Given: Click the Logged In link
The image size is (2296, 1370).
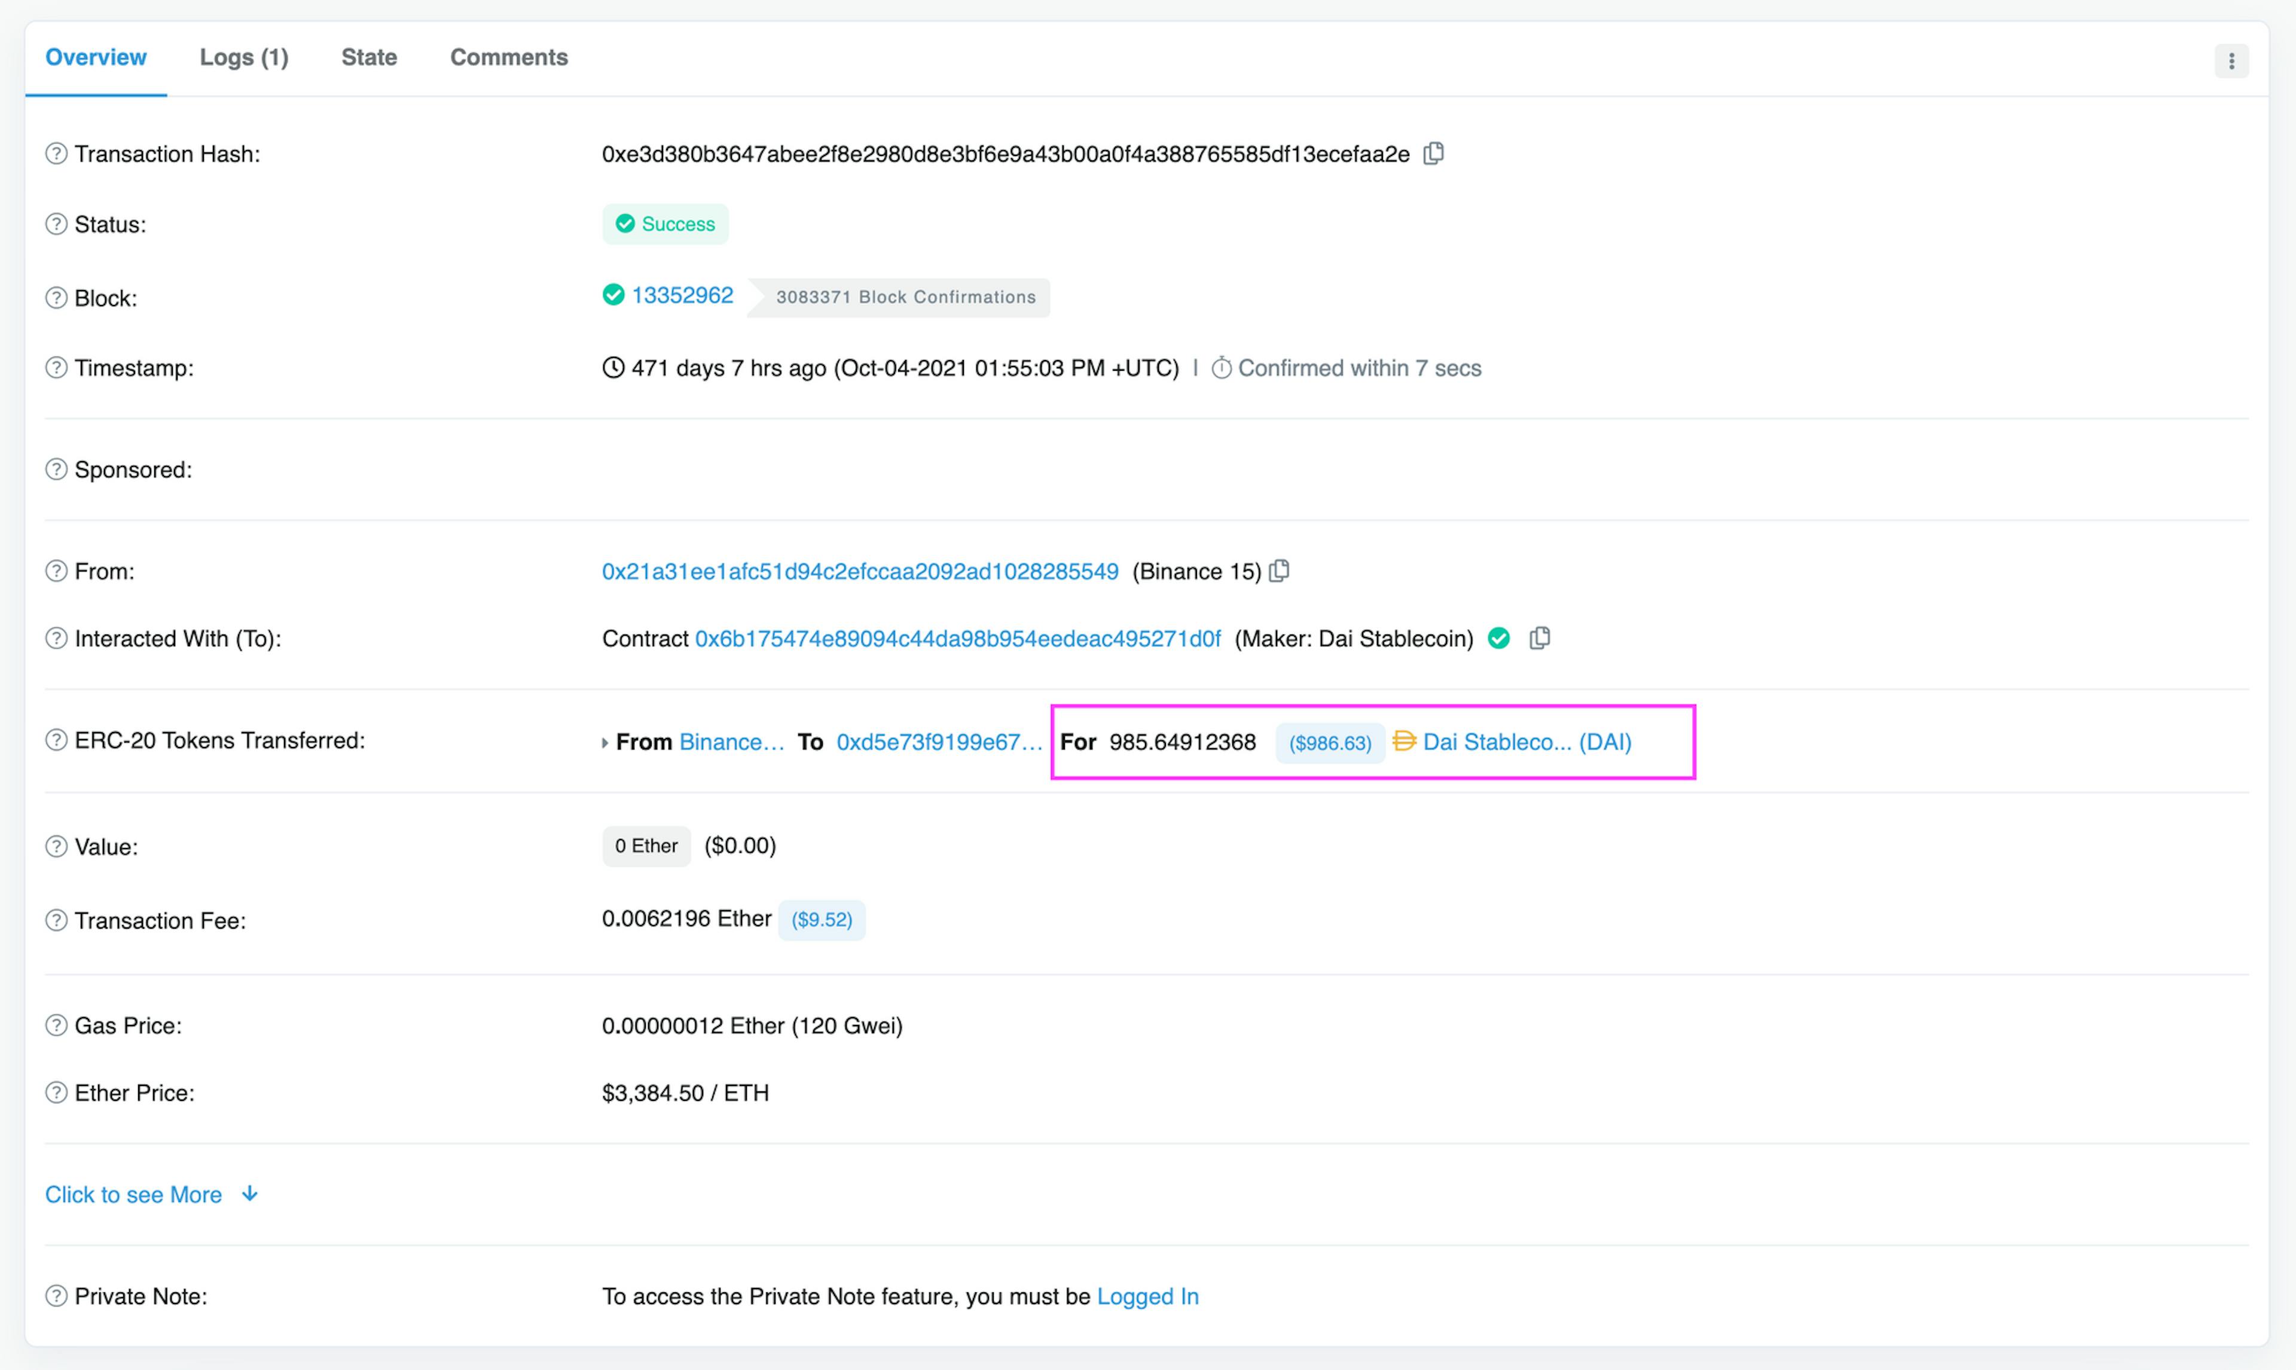Looking at the screenshot, I should click(1148, 1296).
